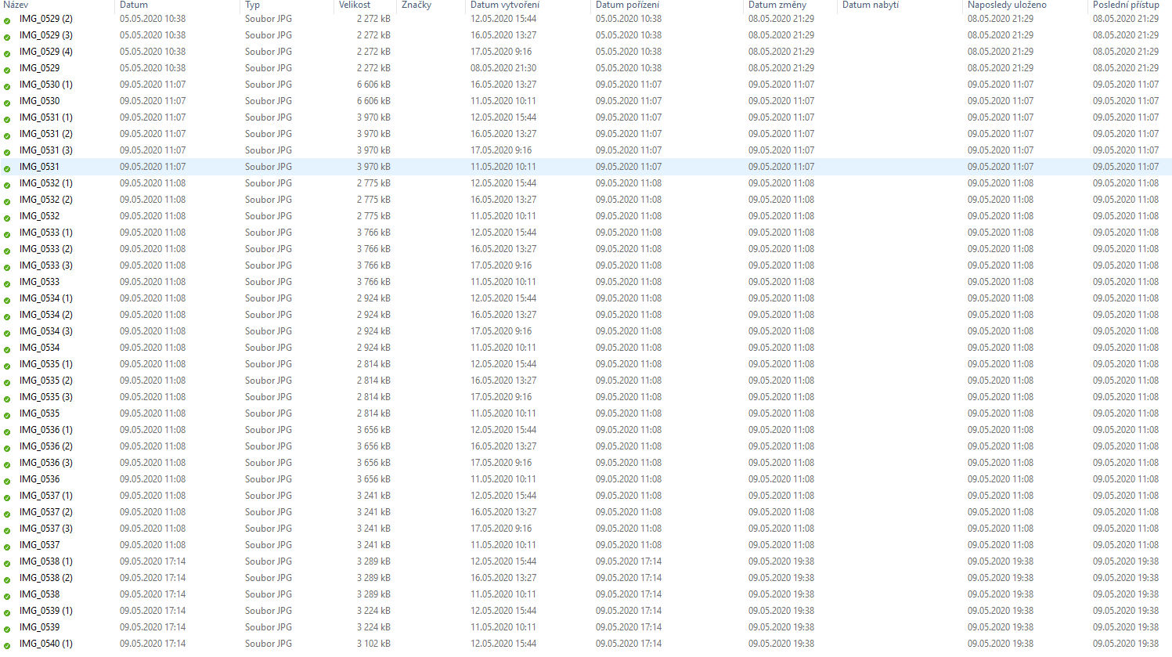This screenshot has height=657, width=1172.
Task: Sort by Datum změny column header
Action: pyautogui.click(x=777, y=5)
